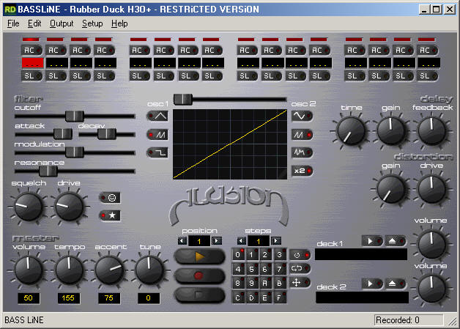Click the delay time knob
The image size is (460, 329).
[x=351, y=131]
